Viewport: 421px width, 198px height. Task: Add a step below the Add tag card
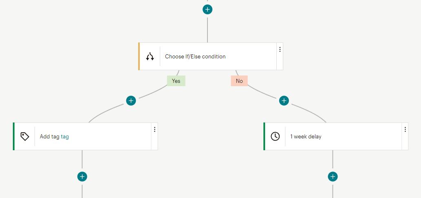tap(82, 176)
